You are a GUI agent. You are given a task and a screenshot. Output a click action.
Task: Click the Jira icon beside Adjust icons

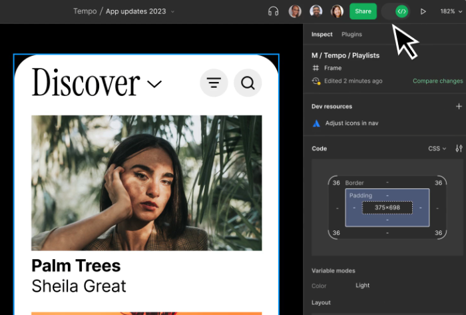point(316,123)
